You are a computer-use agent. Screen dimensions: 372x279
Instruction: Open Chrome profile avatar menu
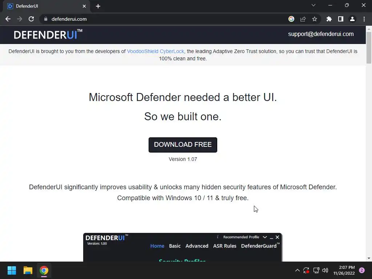point(352,19)
